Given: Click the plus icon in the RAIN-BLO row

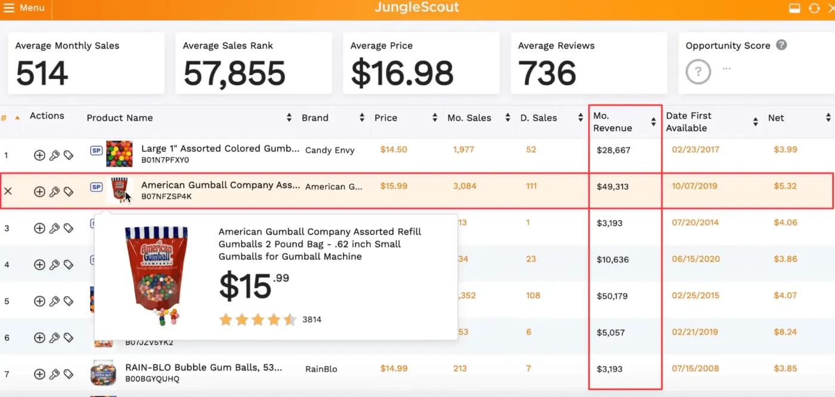Looking at the screenshot, I should tap(39, 374).
